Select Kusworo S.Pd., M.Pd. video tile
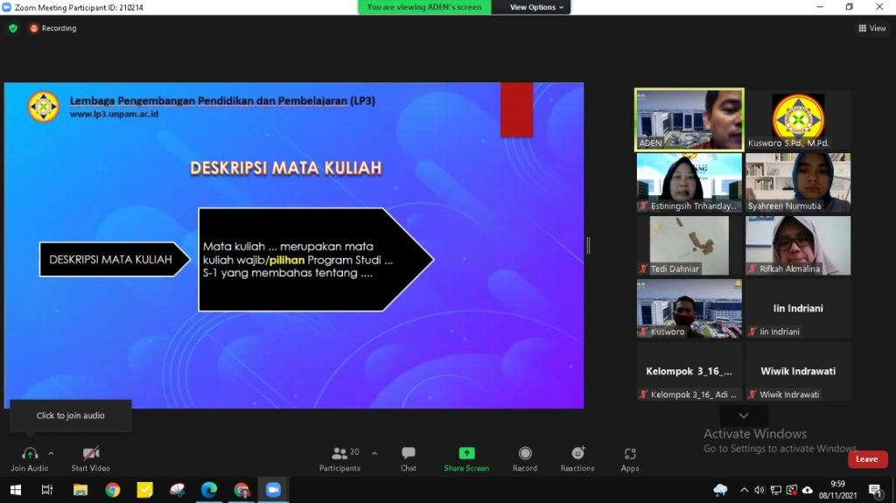 point(798,120)
